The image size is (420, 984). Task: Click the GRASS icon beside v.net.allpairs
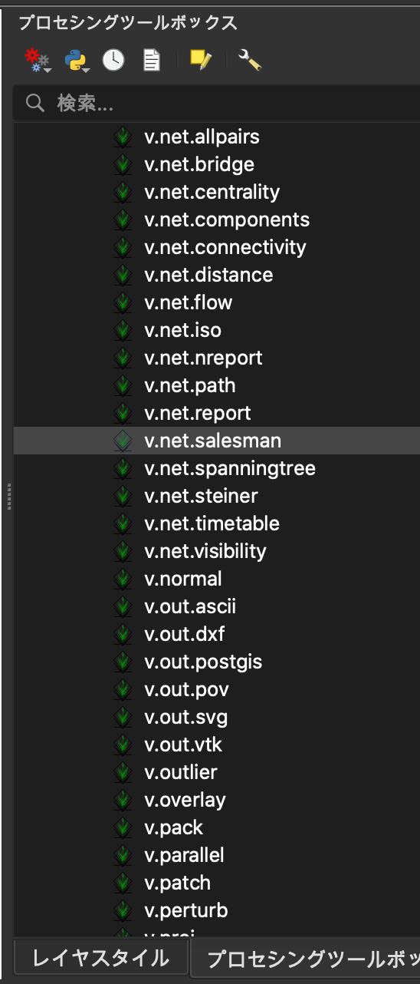tap(122, 137)
